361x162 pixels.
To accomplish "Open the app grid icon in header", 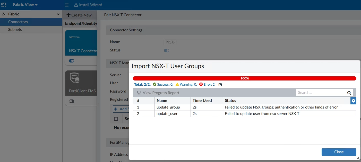I will pyautogui.click(x=4, y=5).
